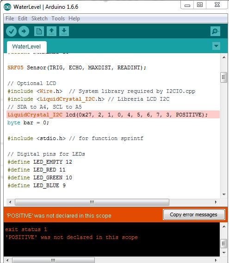Click the #include <LiquidCrystal_I2C.h> line

click(88, 99)
